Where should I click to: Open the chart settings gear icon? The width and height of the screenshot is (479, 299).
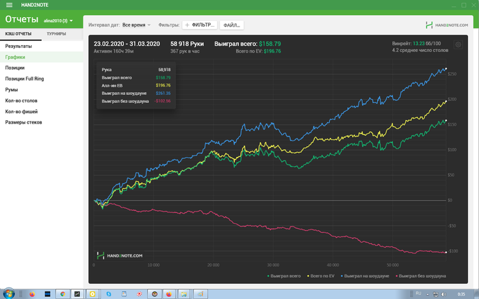tap(458, 45)
